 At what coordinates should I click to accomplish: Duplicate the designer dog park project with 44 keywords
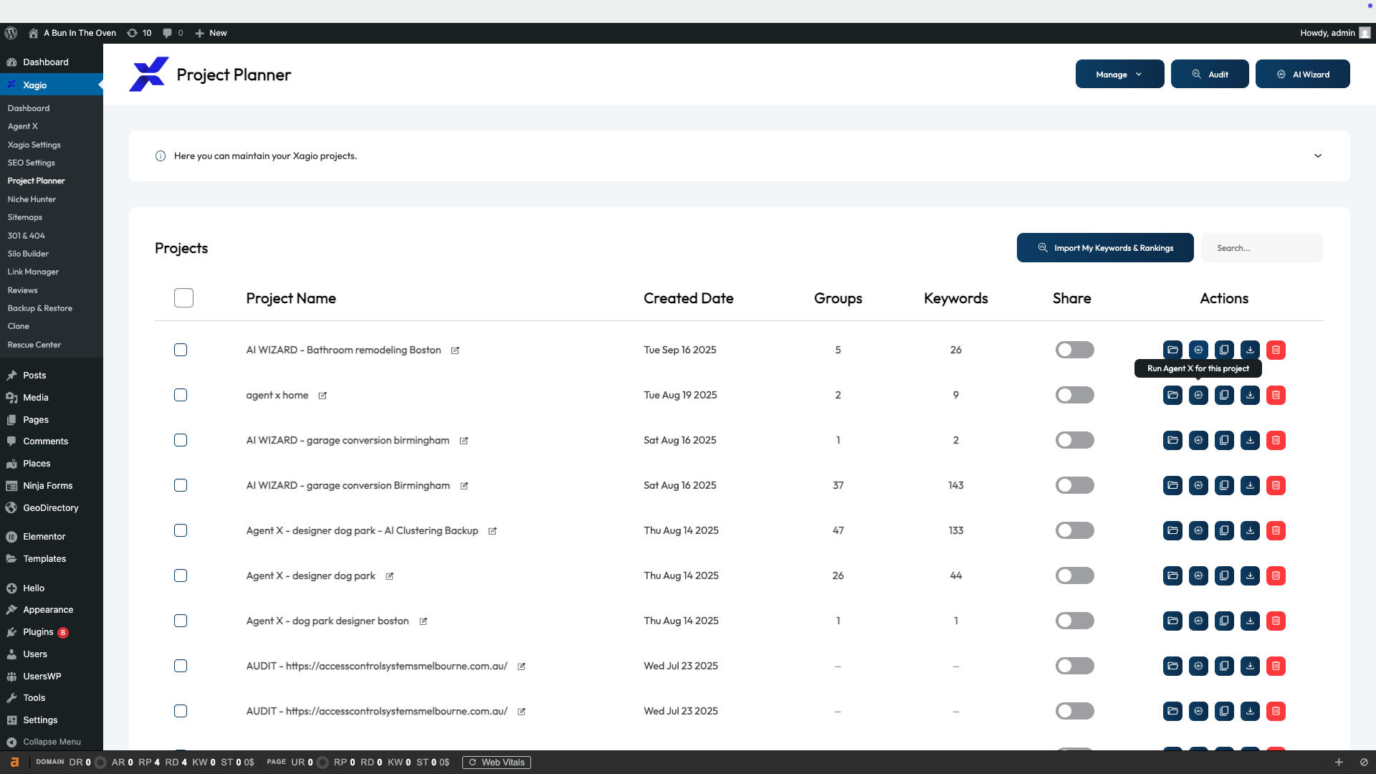1224,575
